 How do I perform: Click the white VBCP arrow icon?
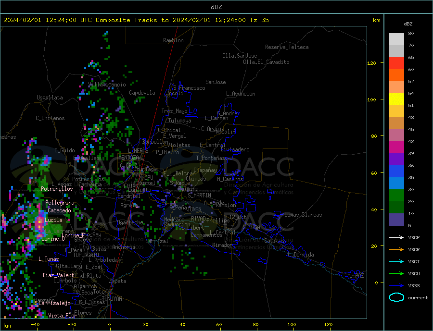point(396,237)
